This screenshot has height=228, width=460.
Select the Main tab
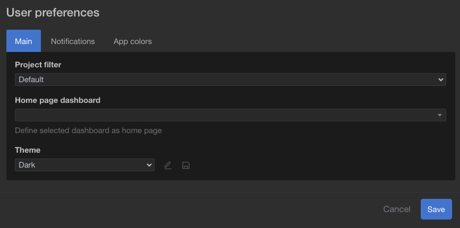(23, 41)
